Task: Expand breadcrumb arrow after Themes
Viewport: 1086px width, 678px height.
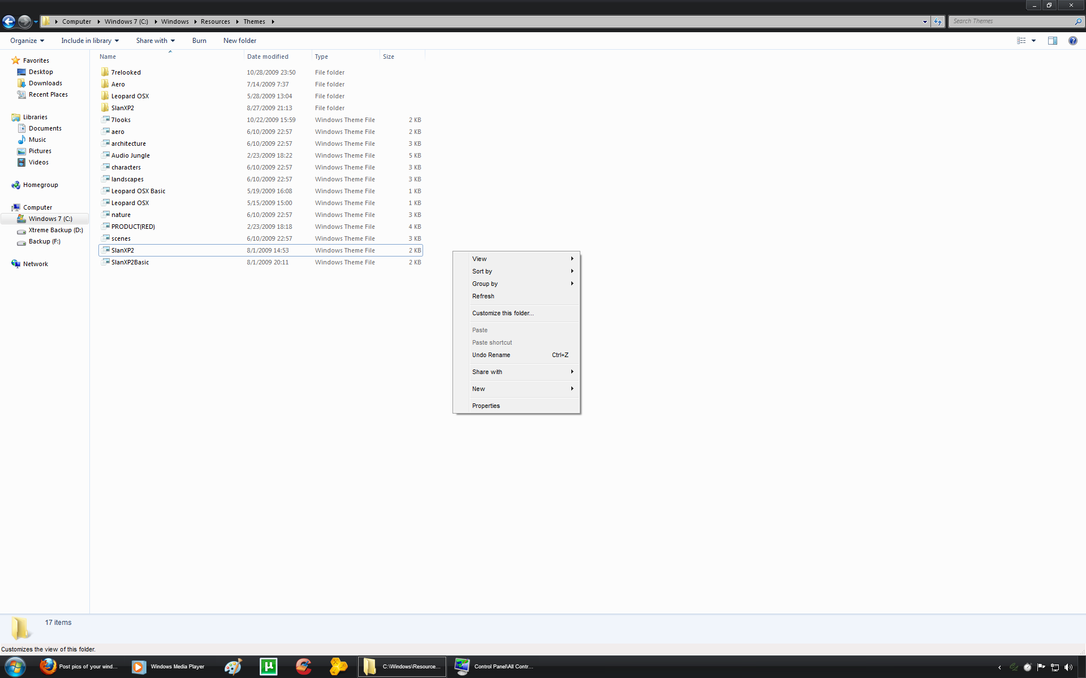Action: tap(273, 21)
